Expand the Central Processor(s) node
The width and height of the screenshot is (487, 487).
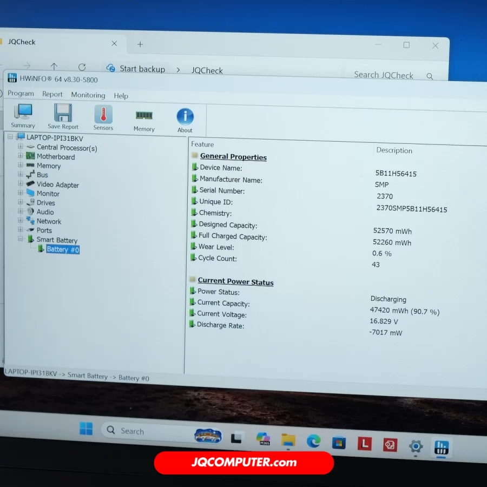point(21,147)
